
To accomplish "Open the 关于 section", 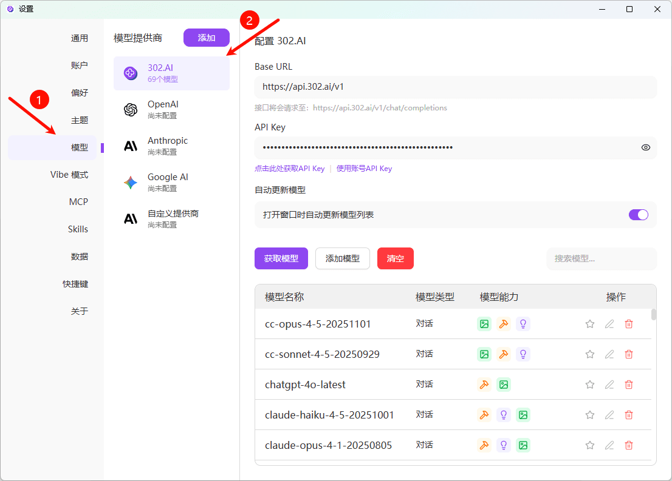I will pos(79,311).
